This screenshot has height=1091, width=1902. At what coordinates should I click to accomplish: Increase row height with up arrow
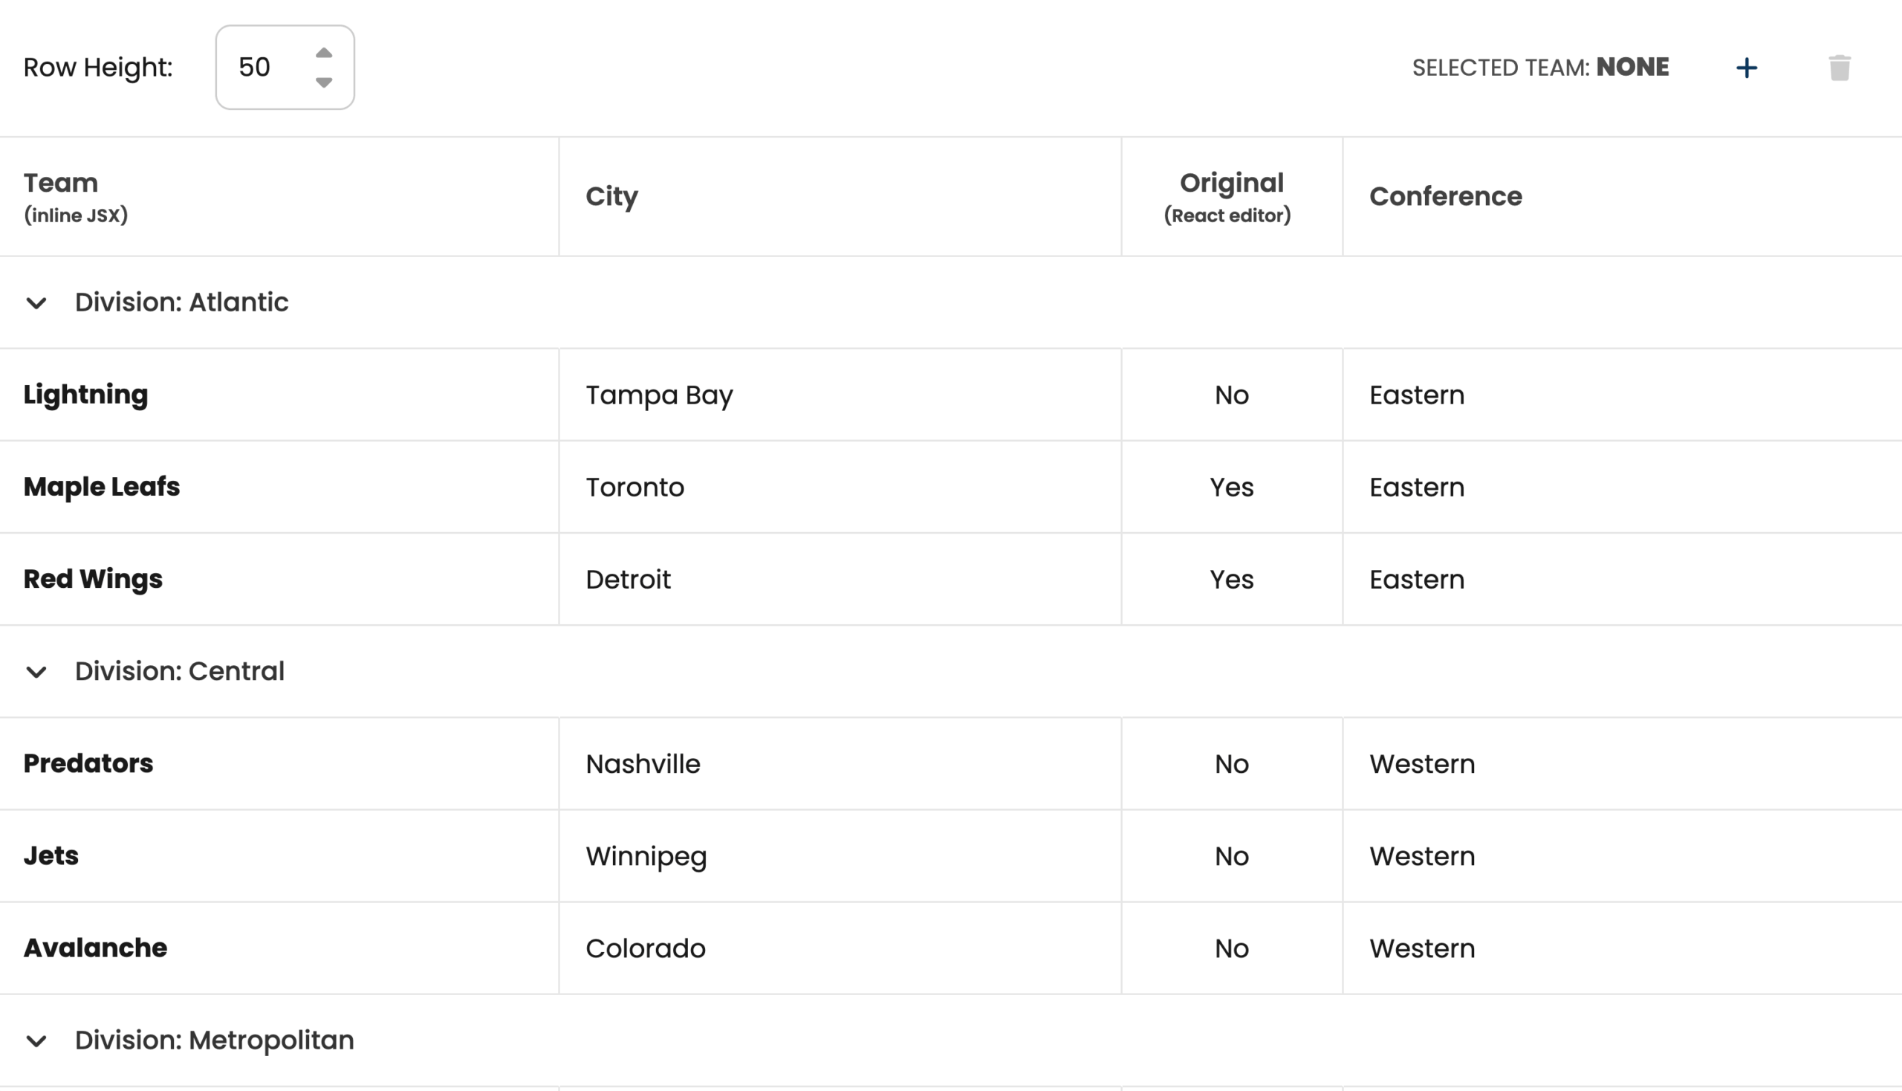click(324, 53)
